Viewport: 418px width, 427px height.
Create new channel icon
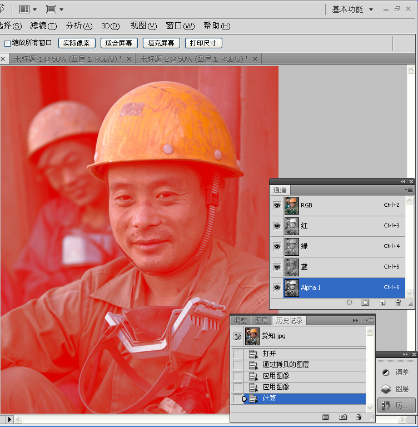[382, 302]
